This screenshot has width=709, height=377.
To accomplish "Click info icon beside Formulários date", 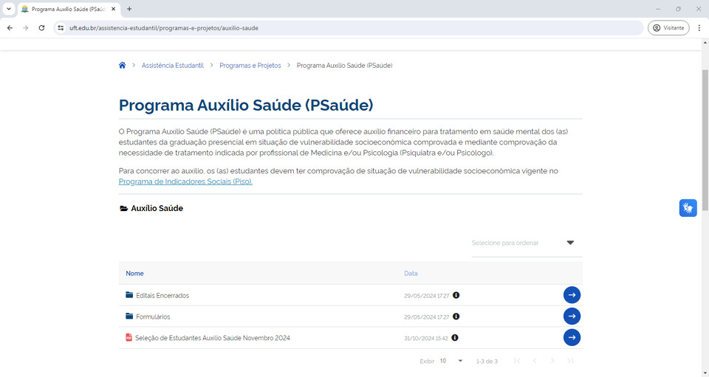I will click(x=456, y=317).
